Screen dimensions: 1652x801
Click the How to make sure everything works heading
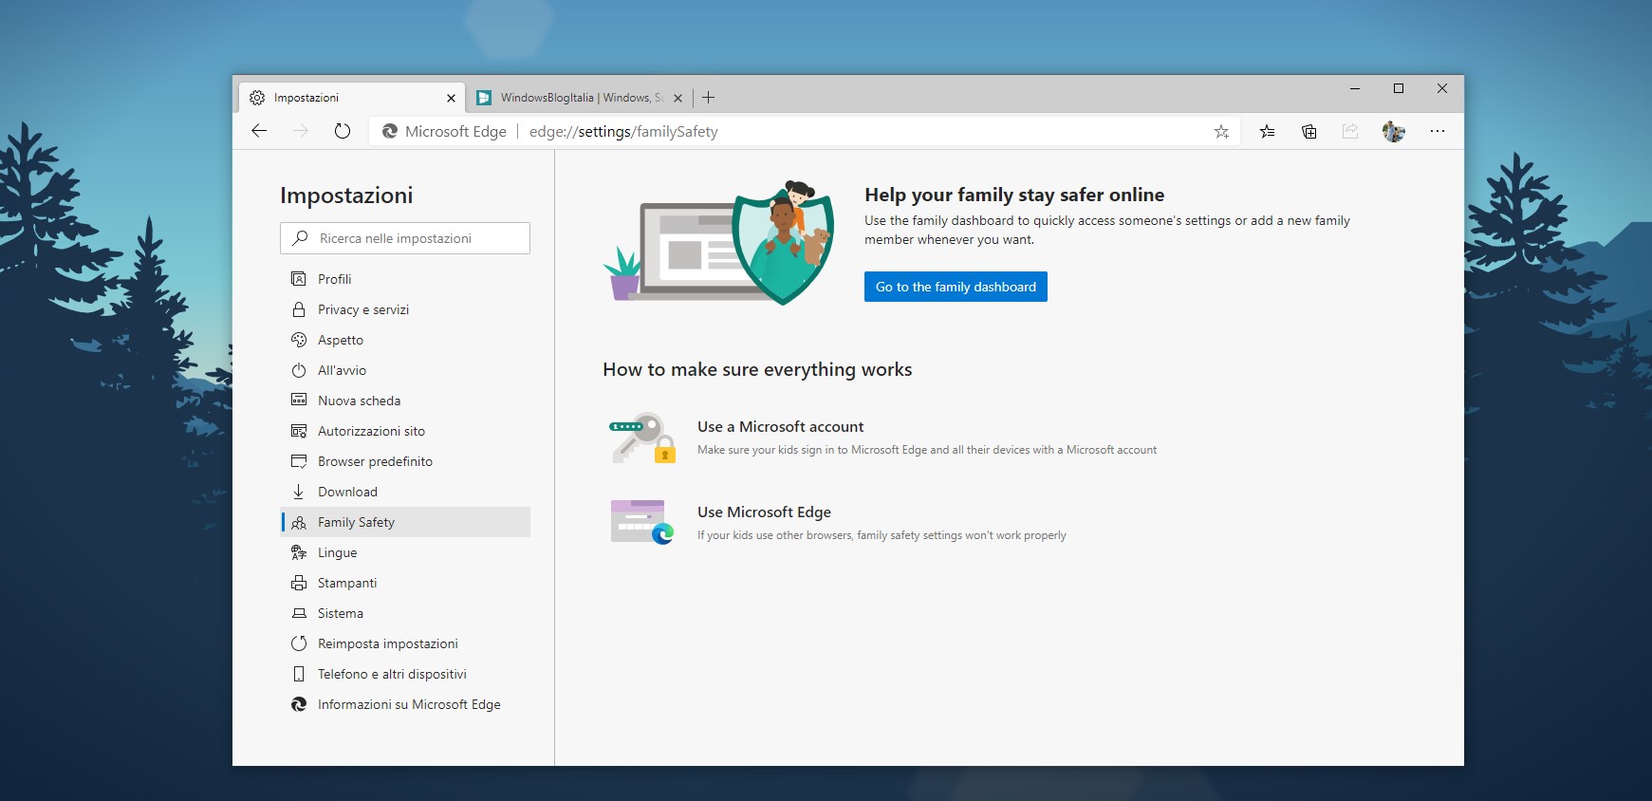point(757,370)
